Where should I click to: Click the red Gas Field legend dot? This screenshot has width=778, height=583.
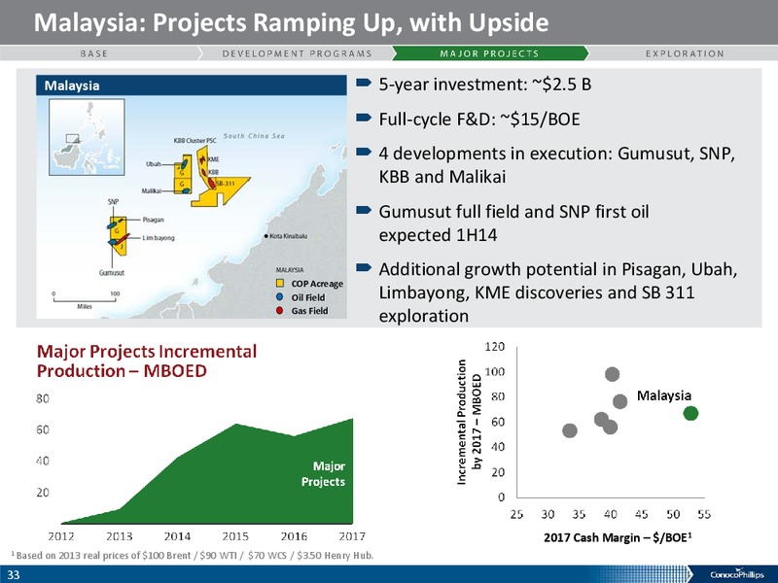tap(280, 310)
